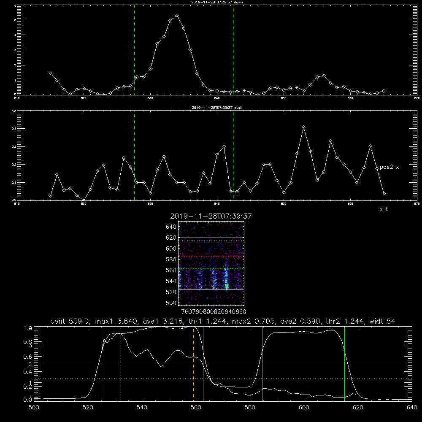Click the spectrogram x-axis tick labels '760780800820840860'

click(x=214, y=312)
